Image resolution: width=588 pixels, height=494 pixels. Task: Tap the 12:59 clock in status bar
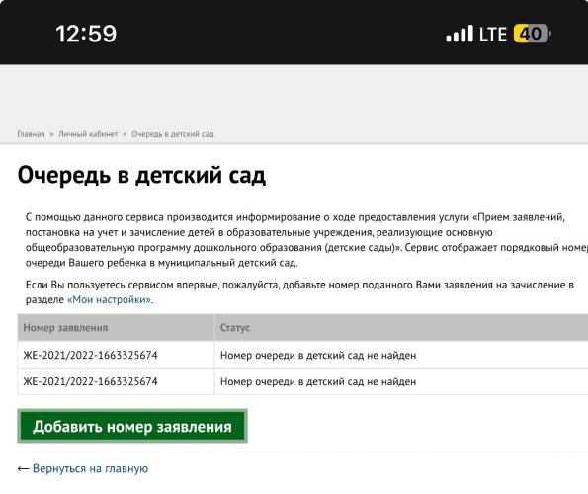click(86, 34)
